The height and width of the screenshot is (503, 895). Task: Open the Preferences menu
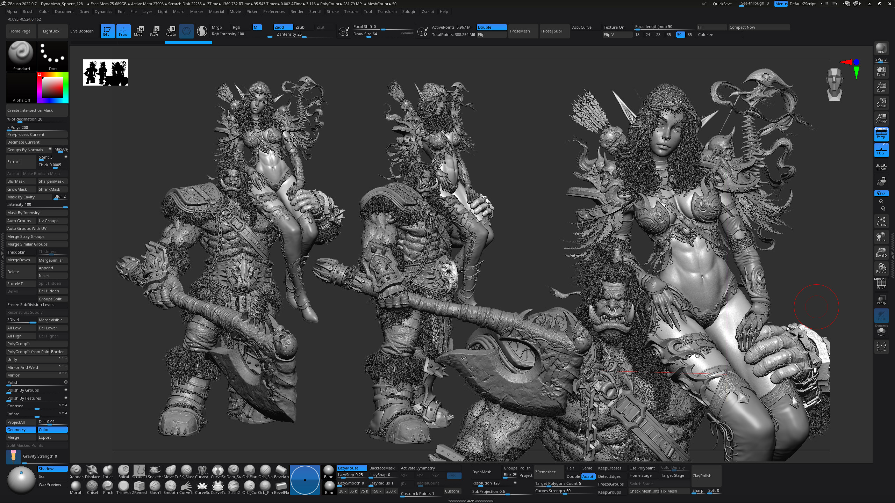pos(274,12)
